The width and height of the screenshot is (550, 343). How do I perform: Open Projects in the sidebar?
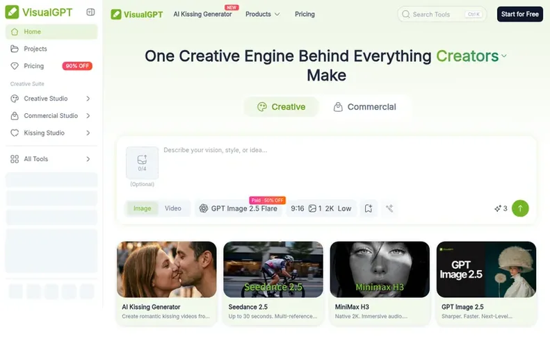51,49
